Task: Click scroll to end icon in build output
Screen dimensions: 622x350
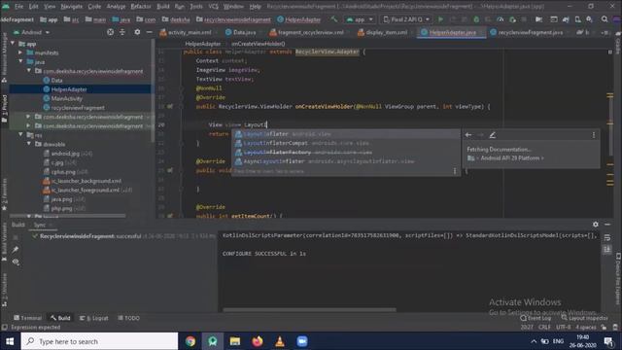Action: tap(607, 249)
